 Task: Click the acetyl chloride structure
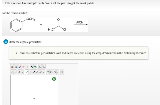(x=57, y=25)
